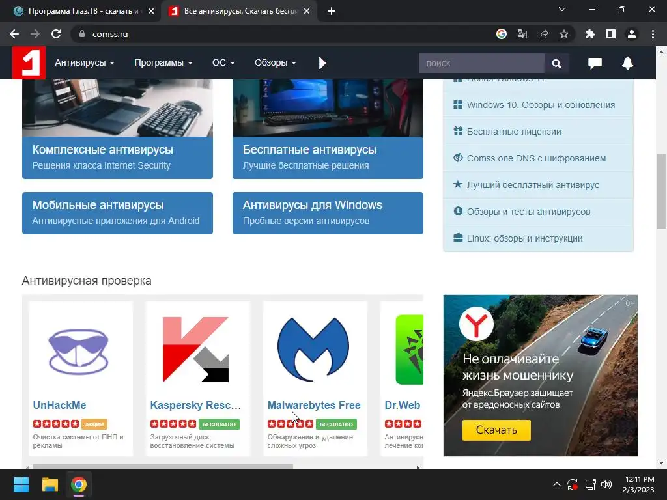The width and height of the screenshot is (667, 500).
Task: Click the UnHackMe logo image
Action: [x=79, y=351]
